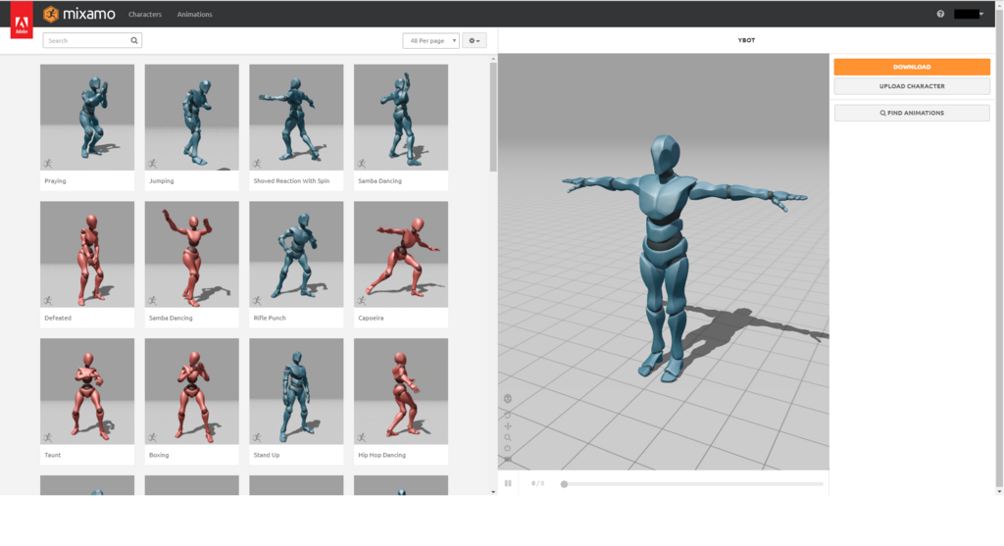Screen dimensions: 1004x546
Task: Select the Jumping animation thumbnail
Action: pyautogui.click(x=191, y=117)
